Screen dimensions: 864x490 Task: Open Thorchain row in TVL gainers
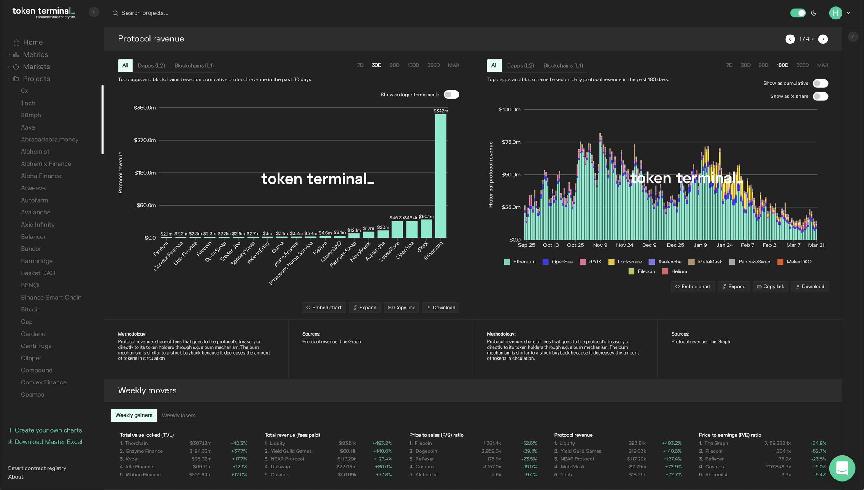coord(184,443)
